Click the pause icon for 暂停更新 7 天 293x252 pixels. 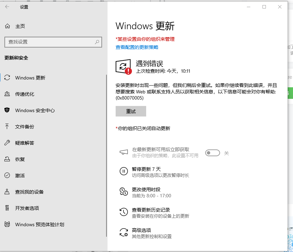pos(124,171)
